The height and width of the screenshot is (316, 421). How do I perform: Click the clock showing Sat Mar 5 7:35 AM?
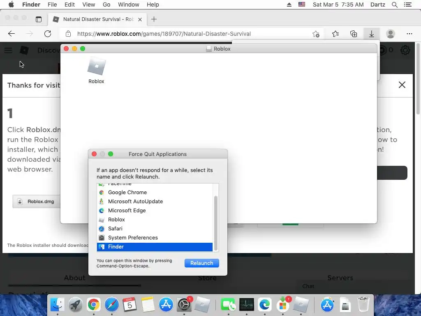click(x=338, y=5)
